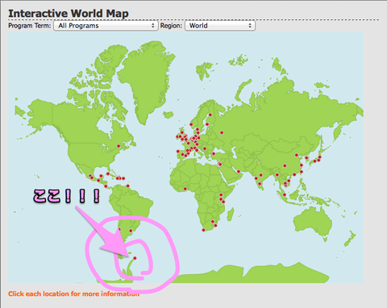
Task: Select the red marker on Uruguay's coast
Action: (x=131, y=231)
